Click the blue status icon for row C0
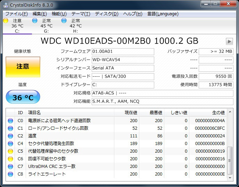The image size is (239, 187). tap(10, 121)
